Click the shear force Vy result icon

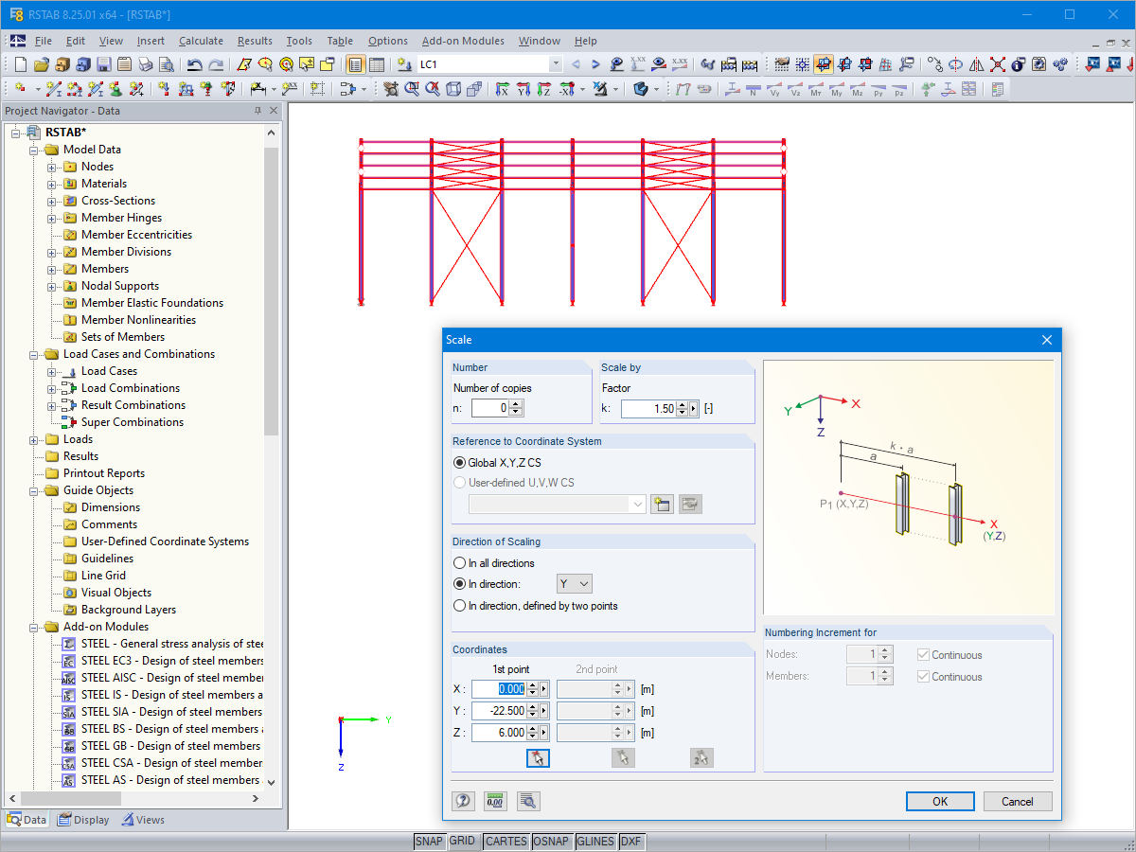773,89
